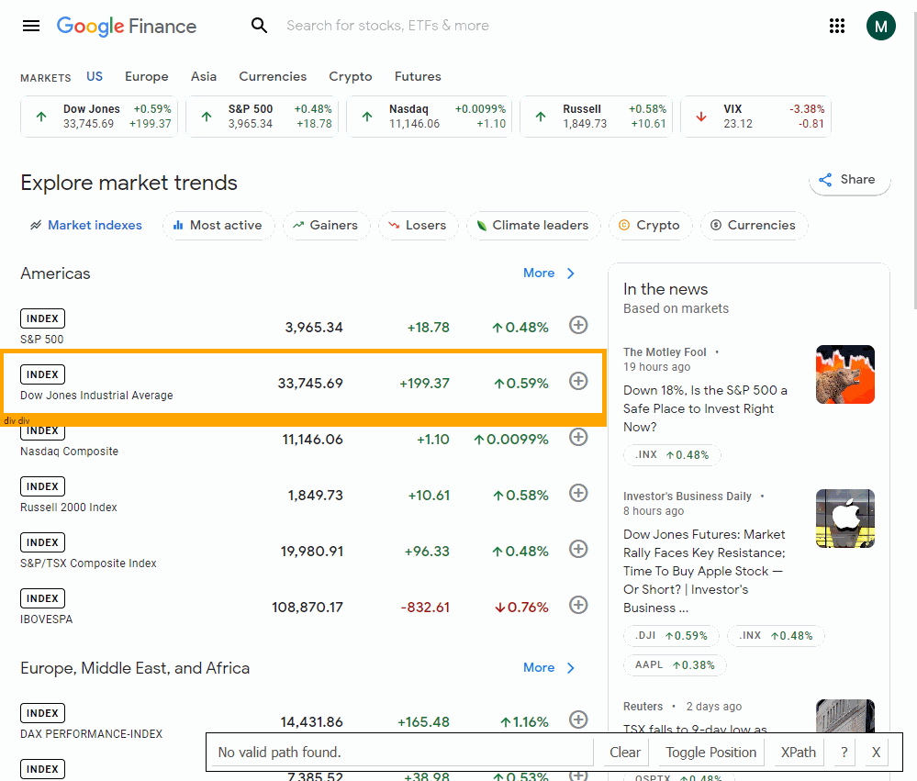Viewport: 917px width, 781px height.
Task: Switch to the Crypto markets tab
Action: coord(350,76)
